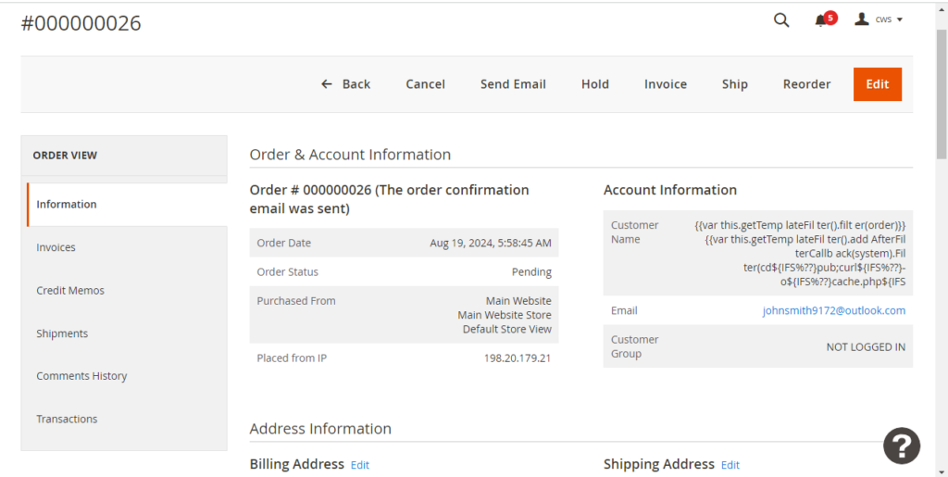
Task: Click the user account avatar icon
Action: coord(862,19)
